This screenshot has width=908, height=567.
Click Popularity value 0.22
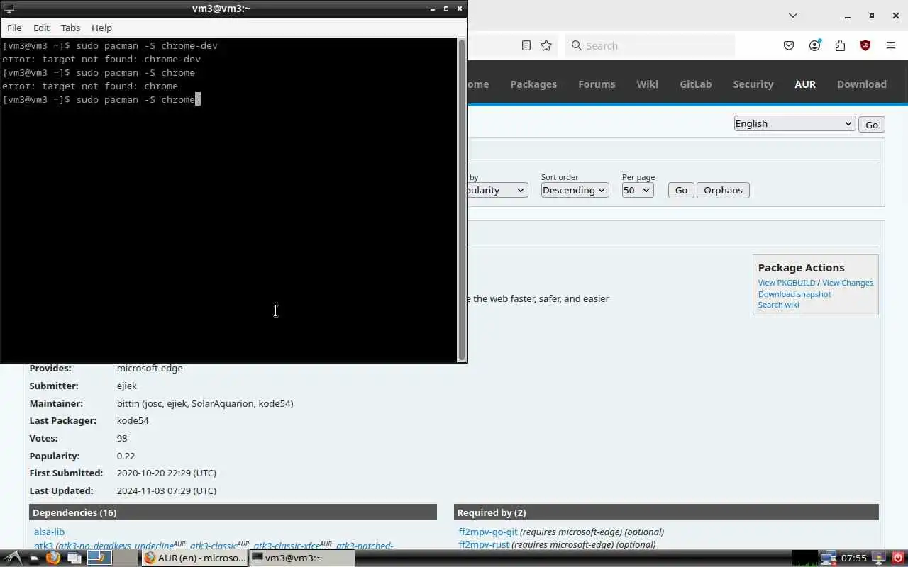[126, 456]
